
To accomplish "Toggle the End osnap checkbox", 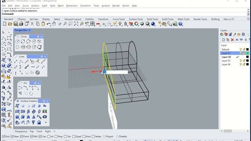I will [4, 137].
